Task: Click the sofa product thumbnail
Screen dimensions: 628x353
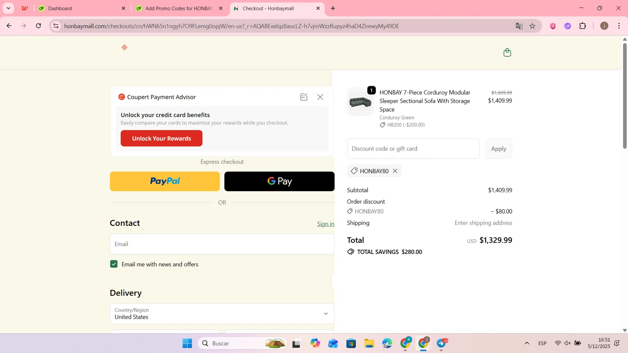Action: (x=360, y=102)
